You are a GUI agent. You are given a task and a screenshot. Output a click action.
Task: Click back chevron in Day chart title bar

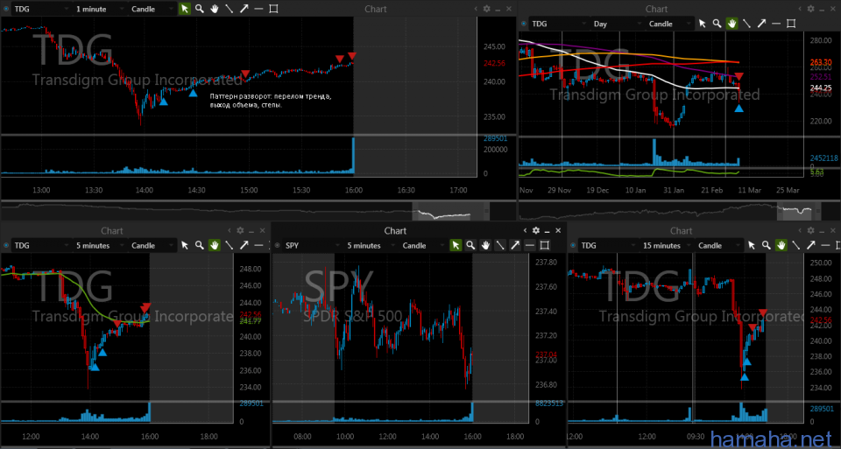[x=800, y=9]
